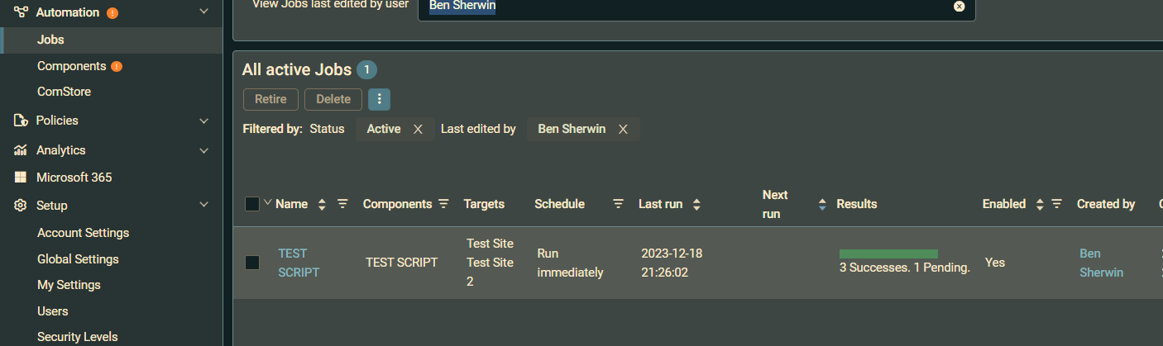The width and height of the screenshot is (1163, 346).
Task: Sort jobs by Name column arrows
Action: coord(322,204)
